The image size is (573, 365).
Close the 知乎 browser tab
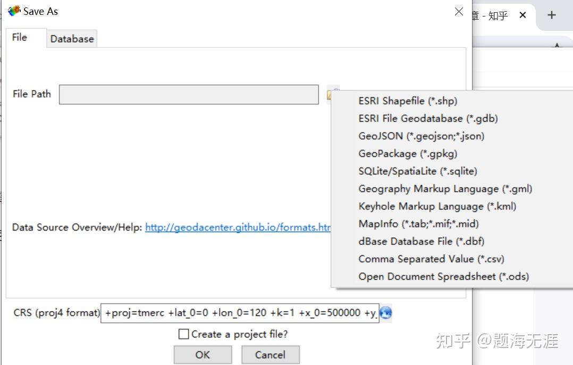tap(522, 15)
